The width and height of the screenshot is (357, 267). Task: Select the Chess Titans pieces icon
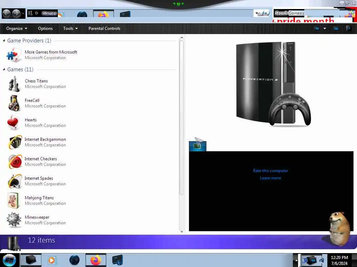(x=14, y=84)
